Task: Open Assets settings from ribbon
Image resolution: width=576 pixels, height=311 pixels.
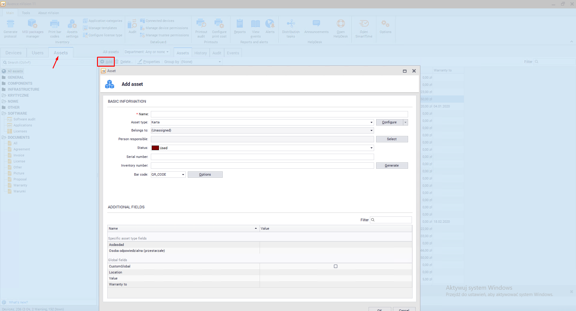Action: pos(72,24)
